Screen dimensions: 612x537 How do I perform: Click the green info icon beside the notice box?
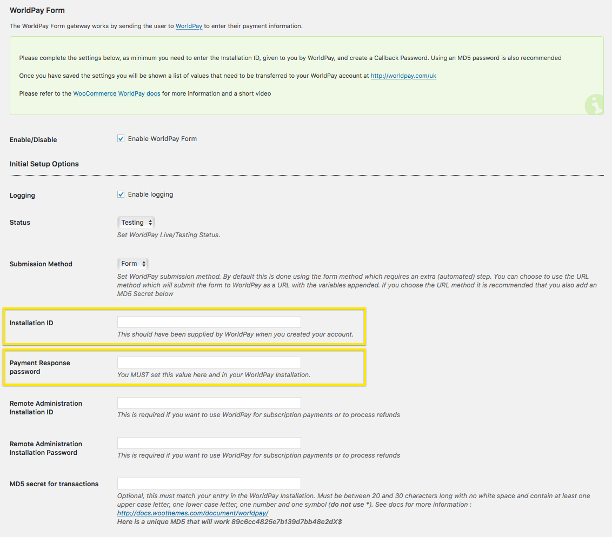594,105
